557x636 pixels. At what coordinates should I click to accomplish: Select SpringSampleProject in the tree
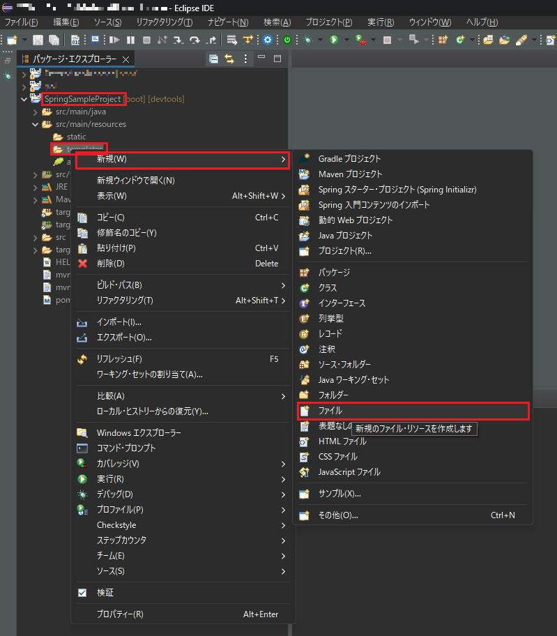coord(83,99)
